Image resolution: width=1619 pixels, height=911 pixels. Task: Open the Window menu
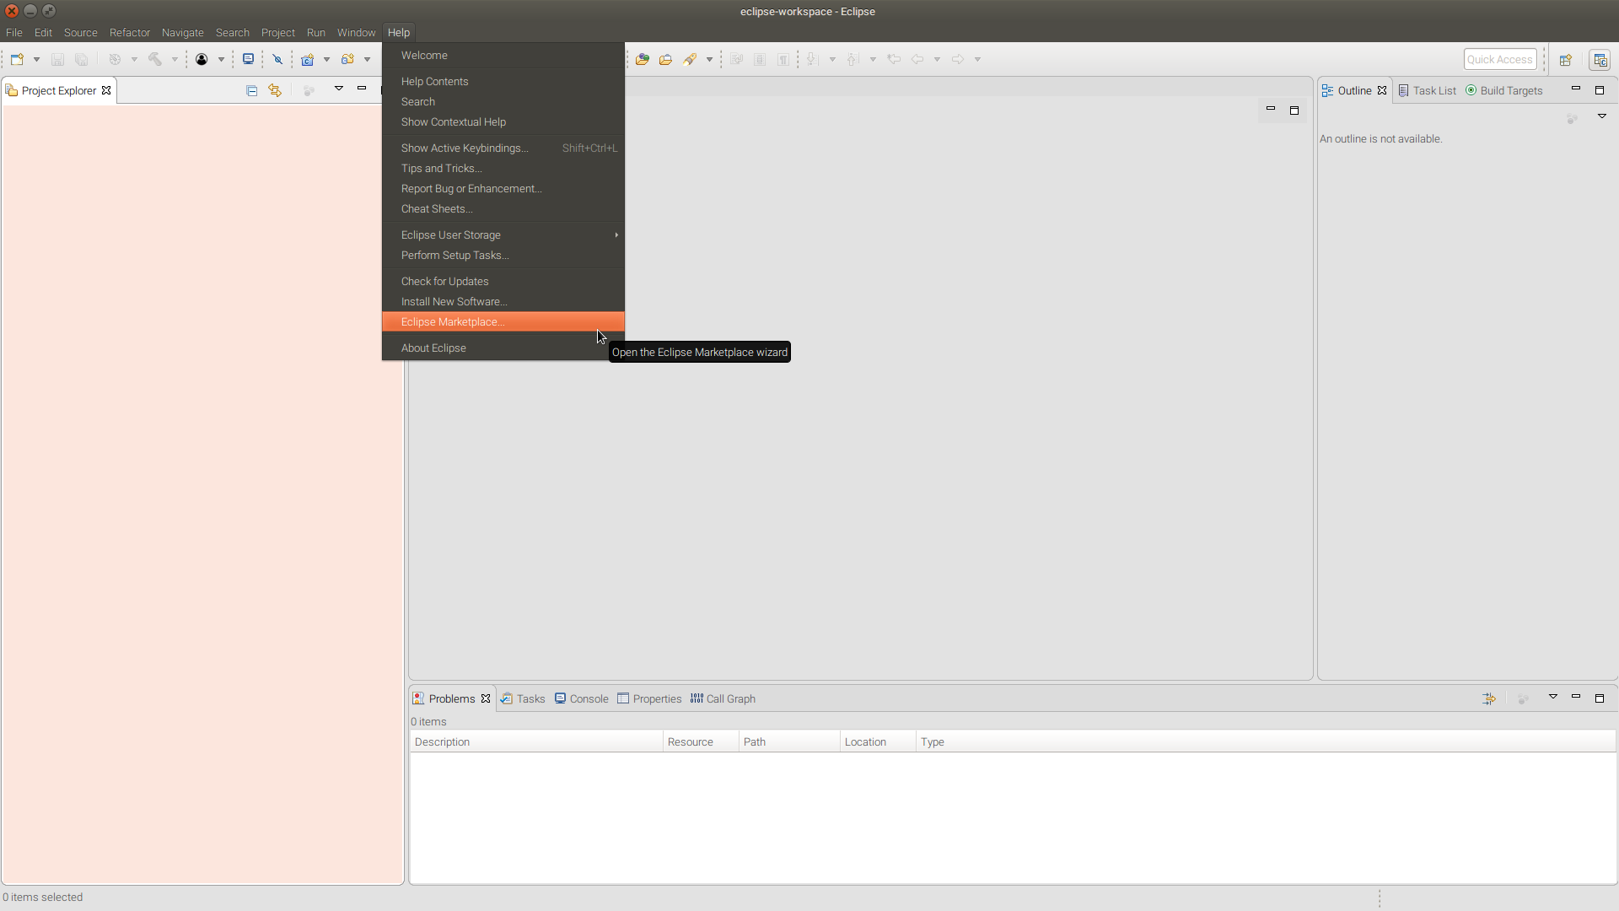coord(357,32)
